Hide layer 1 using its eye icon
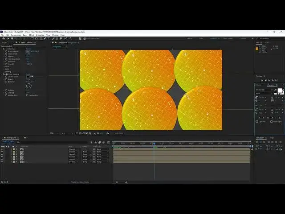285x214 pixels. (x=2, y=149)
